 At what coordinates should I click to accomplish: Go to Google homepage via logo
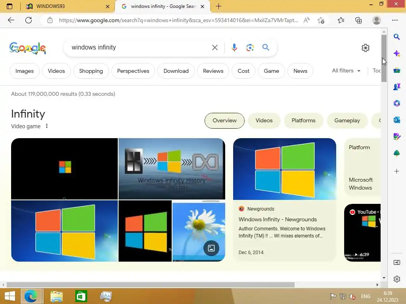tap(28, 48)
